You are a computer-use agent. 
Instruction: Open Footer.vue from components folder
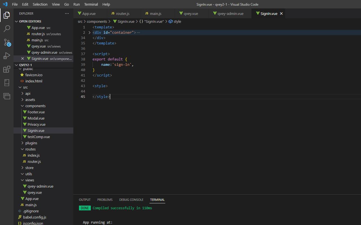43,112
